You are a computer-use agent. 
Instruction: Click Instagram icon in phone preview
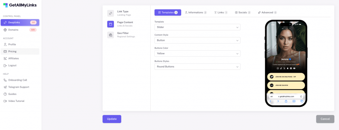pos(278,68)
